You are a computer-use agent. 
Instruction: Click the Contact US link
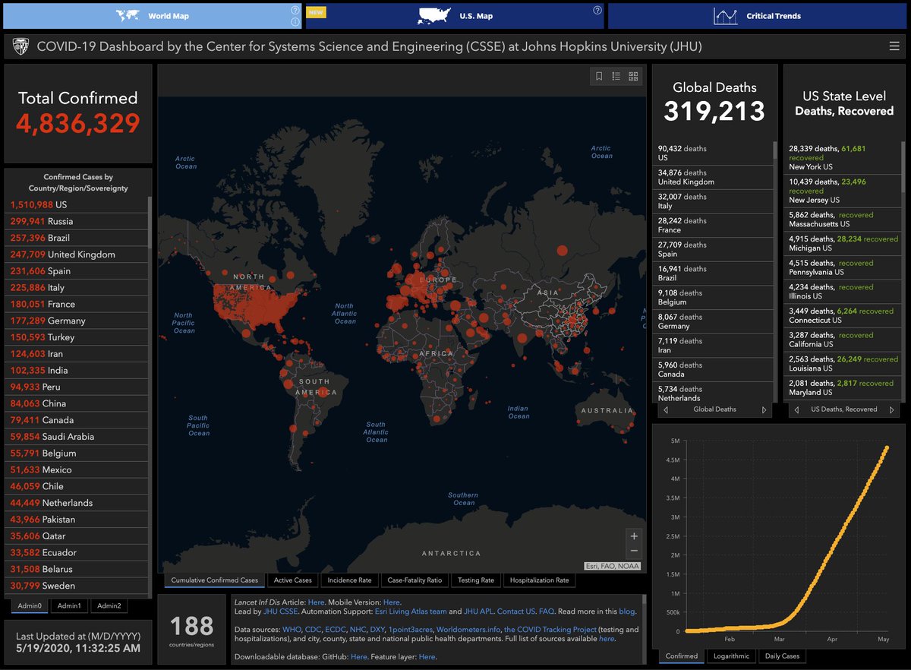point(516,612)
